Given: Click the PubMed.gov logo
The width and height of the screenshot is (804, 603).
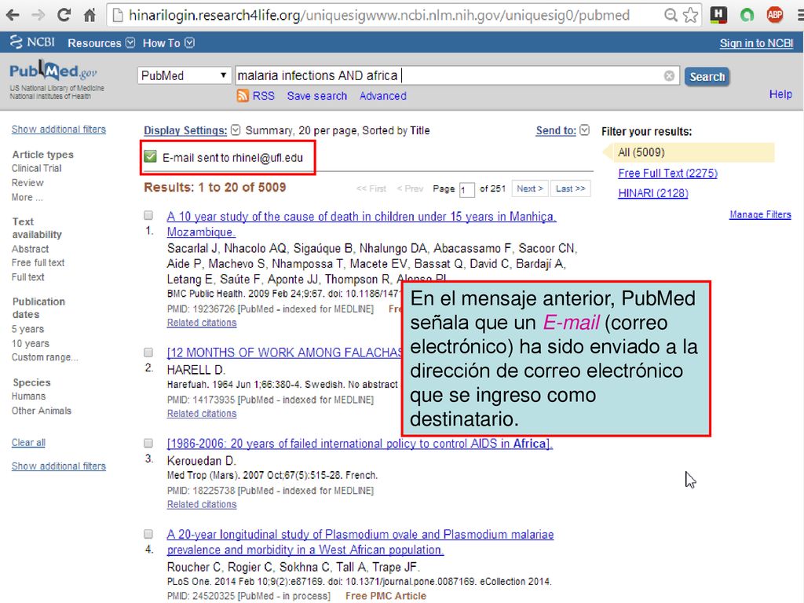Looking at the screenshot, I should (54, 71).
